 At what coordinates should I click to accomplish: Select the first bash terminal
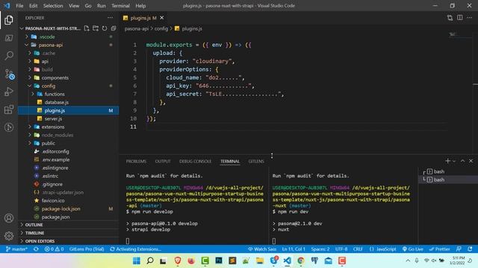pyautogui.click(x=448, y=171)
